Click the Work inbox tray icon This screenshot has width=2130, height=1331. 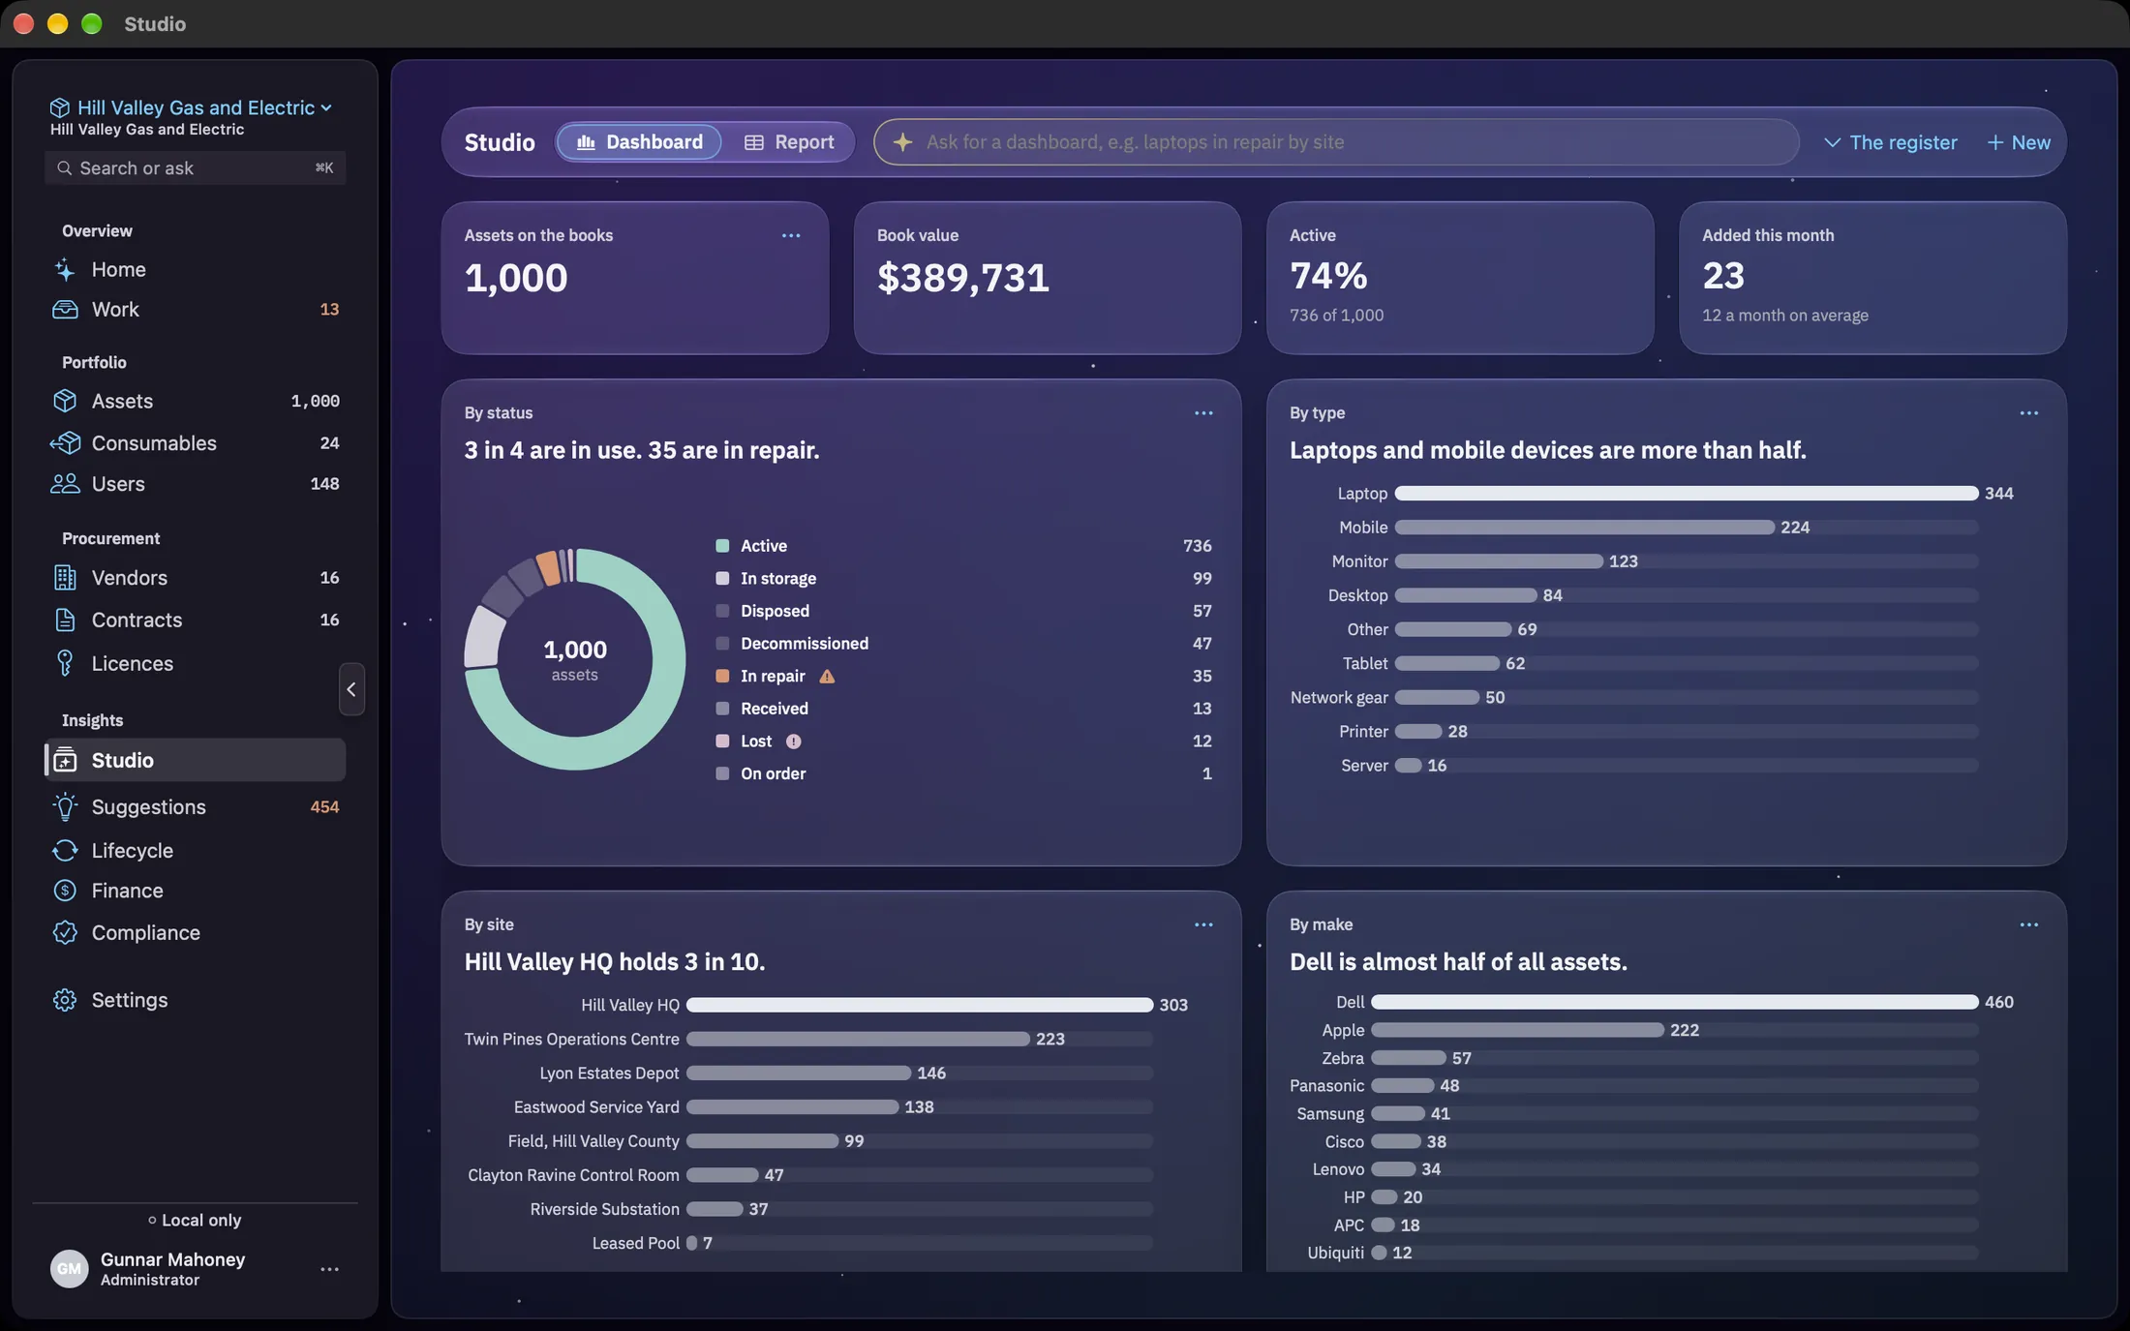[x=65, y=309]
